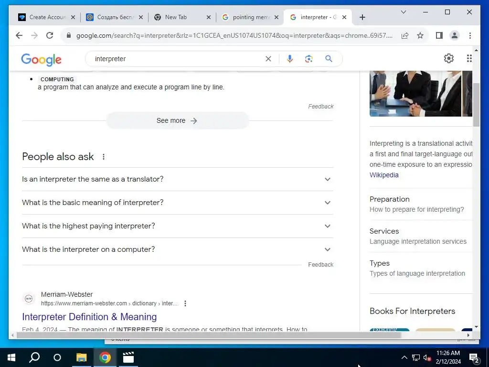Screen dimensions: 489x367
Task: Click the horizontal scrollbar thumb
Action: click(x=209, y=335)
